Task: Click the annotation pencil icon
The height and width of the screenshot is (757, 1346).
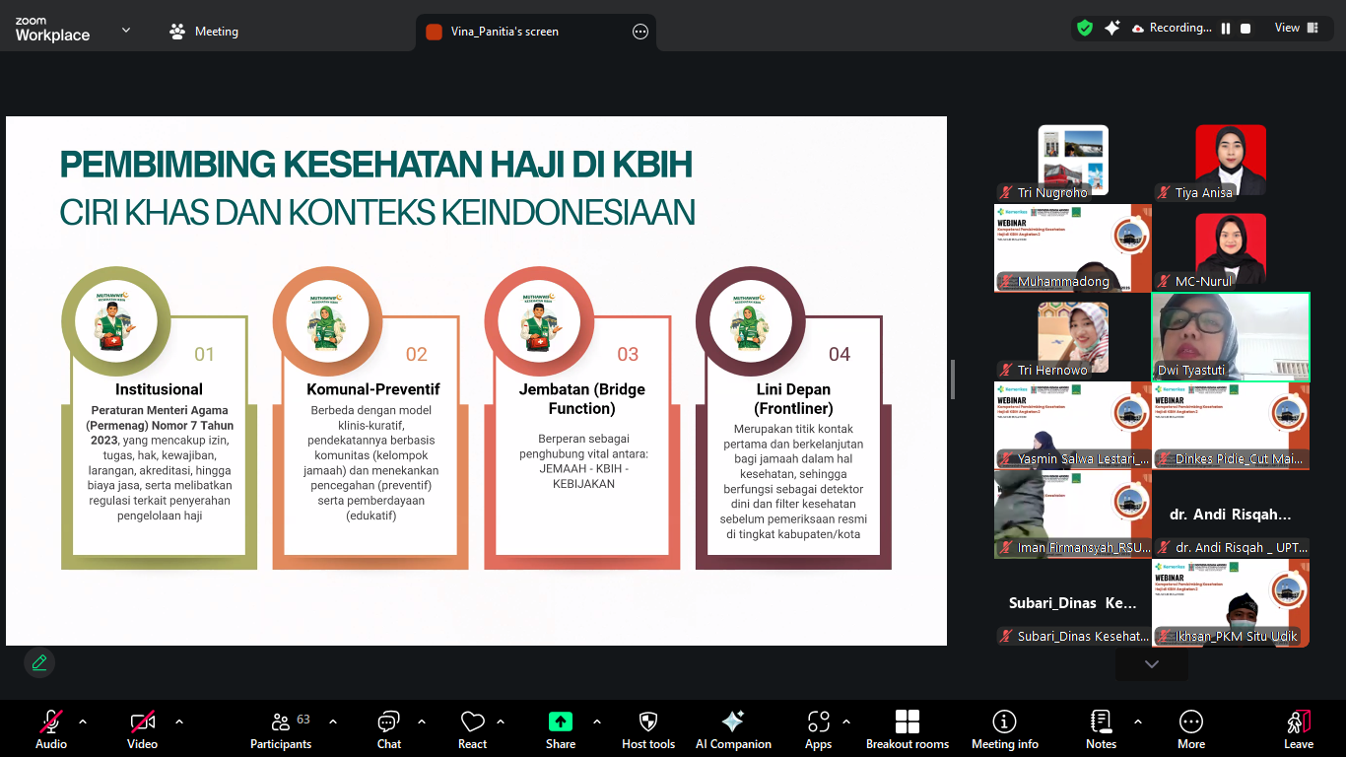Action: pyautogui.click(x=39, y=662)
